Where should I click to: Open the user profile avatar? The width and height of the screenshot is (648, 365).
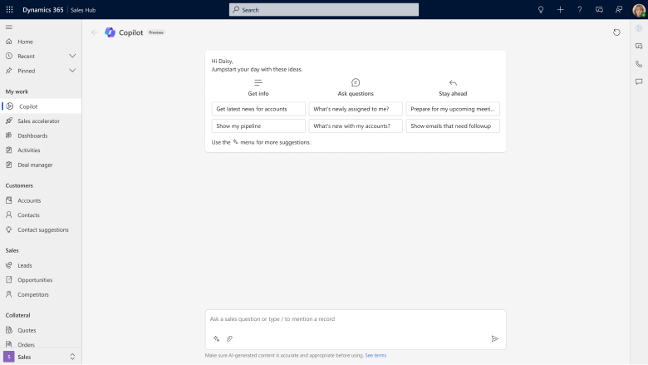639,9
